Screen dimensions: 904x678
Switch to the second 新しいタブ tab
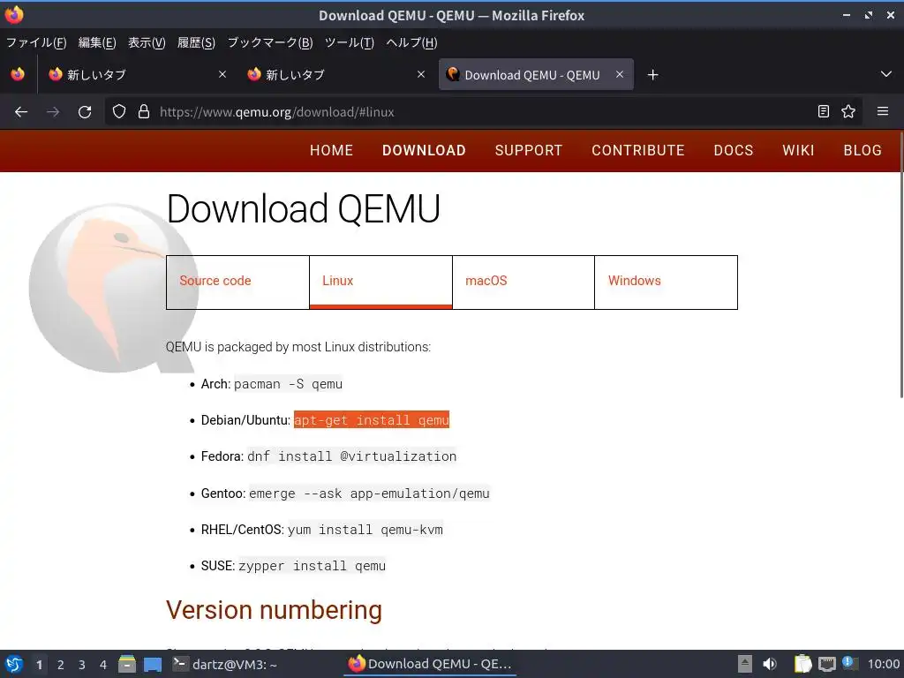[x=337, y=74]
